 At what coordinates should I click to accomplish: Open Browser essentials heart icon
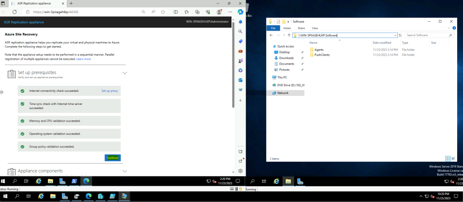[208, 12]
